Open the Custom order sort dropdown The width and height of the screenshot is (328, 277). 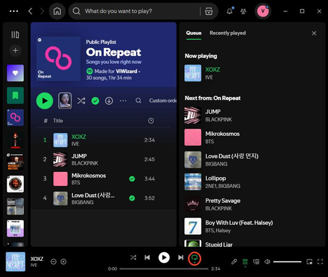(x=163, y=101)
